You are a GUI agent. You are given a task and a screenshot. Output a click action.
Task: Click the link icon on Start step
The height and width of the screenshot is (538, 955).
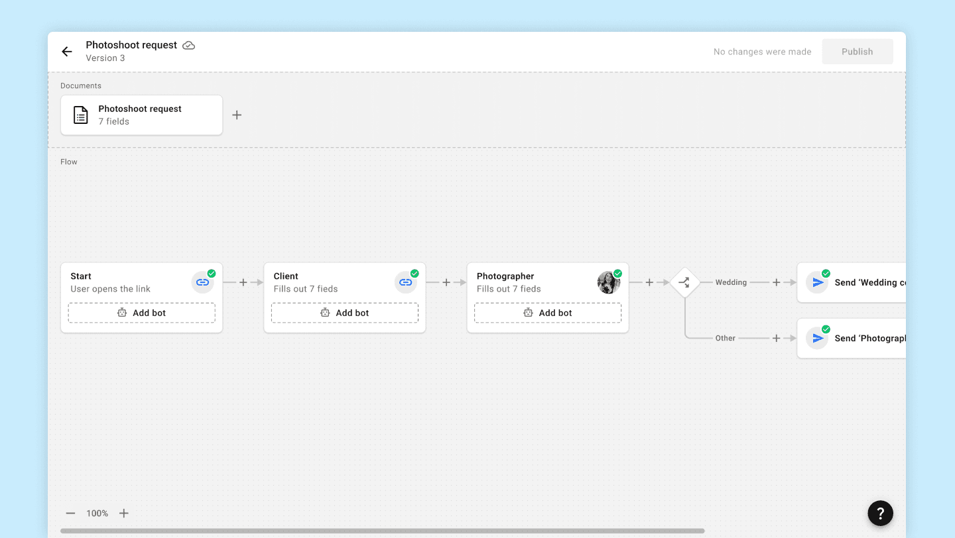[203, 282]
